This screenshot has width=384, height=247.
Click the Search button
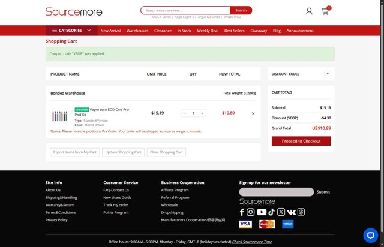241,10
